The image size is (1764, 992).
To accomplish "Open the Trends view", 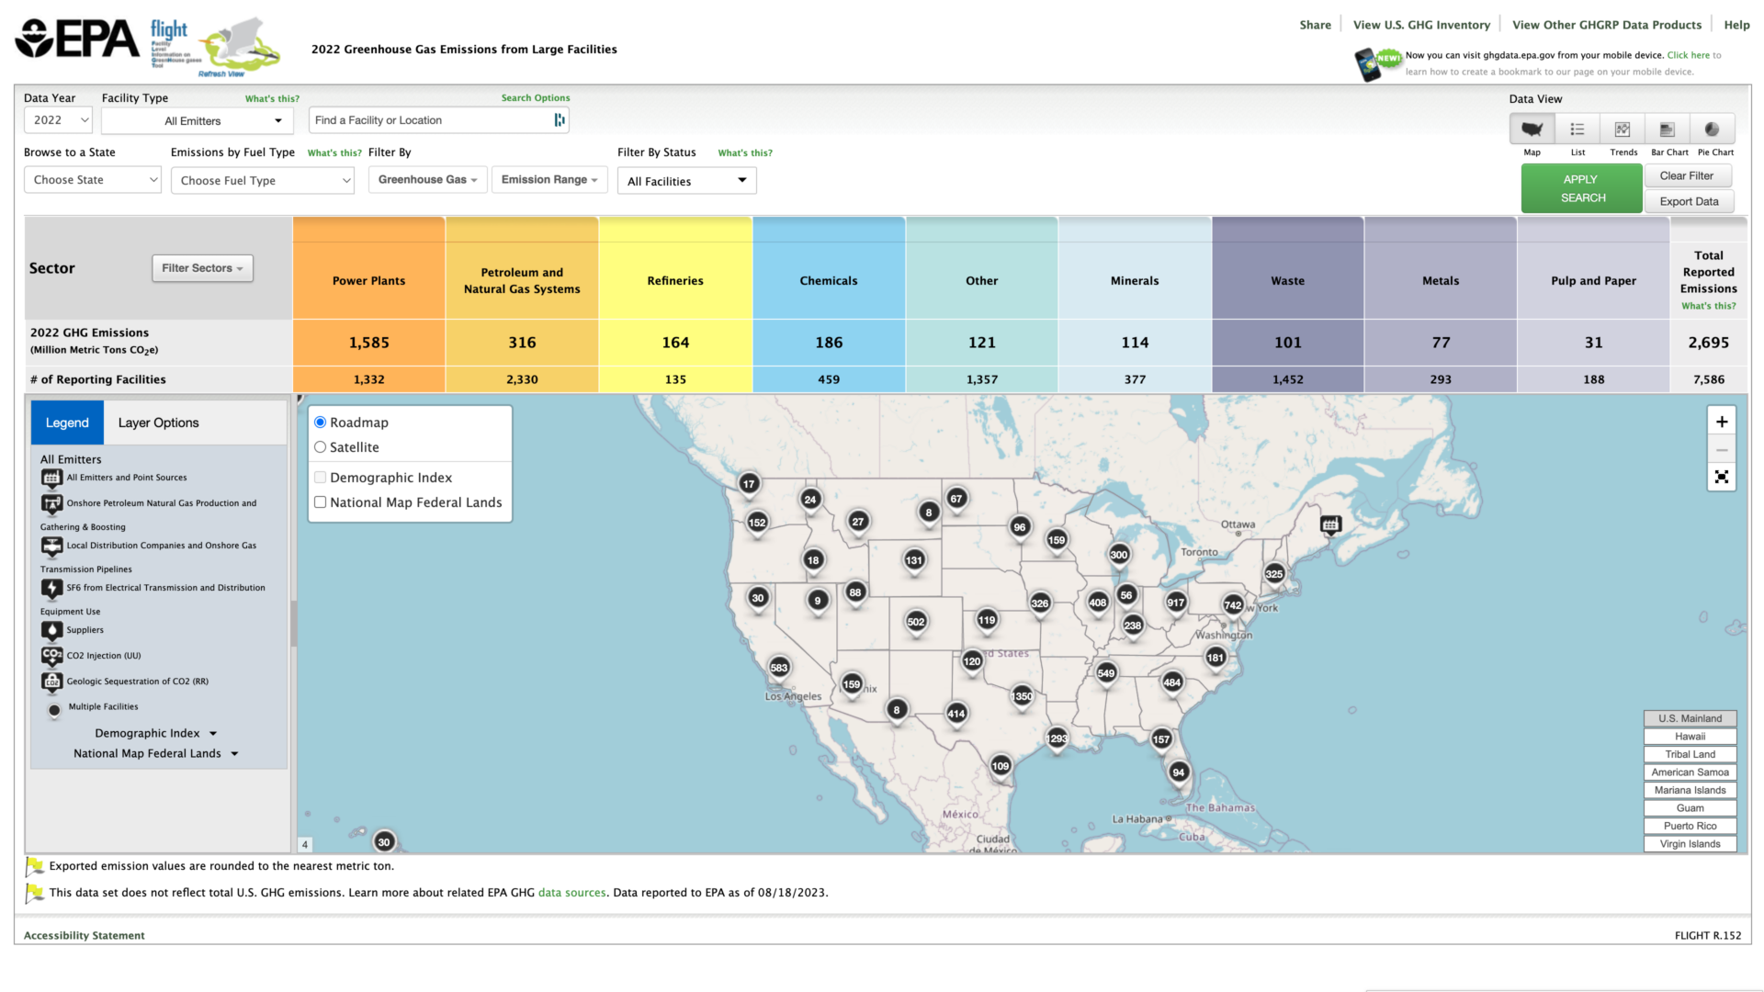I will click(1623, 130).
